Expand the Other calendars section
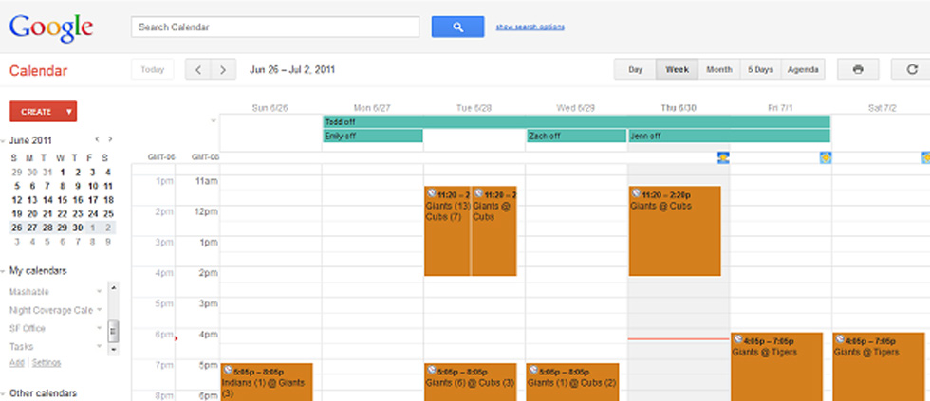The image size is (930, 401). tap(4, 393)
